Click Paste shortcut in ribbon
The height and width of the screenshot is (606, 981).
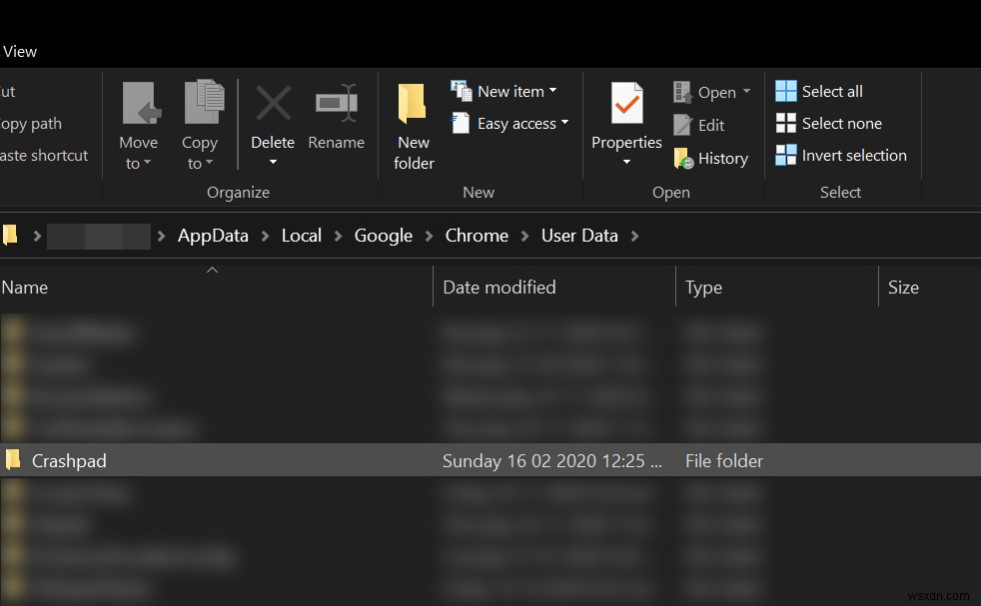[x=44, y=155]
